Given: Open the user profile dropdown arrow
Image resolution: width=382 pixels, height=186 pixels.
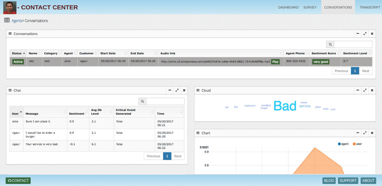Looking at the screenshot, I should click(x=18, y=8).
